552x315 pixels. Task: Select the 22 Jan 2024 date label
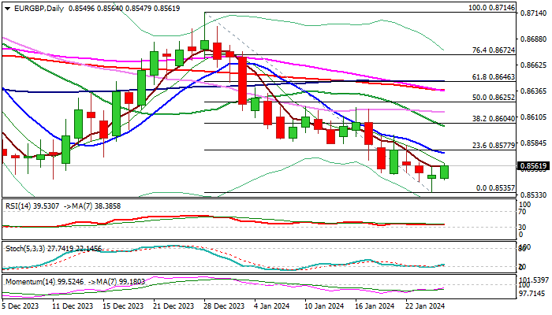(424, 306)
